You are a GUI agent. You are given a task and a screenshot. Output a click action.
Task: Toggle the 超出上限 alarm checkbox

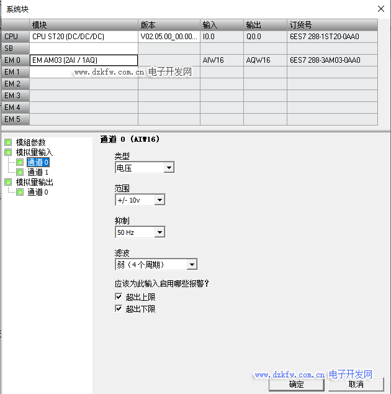point(119,297)
